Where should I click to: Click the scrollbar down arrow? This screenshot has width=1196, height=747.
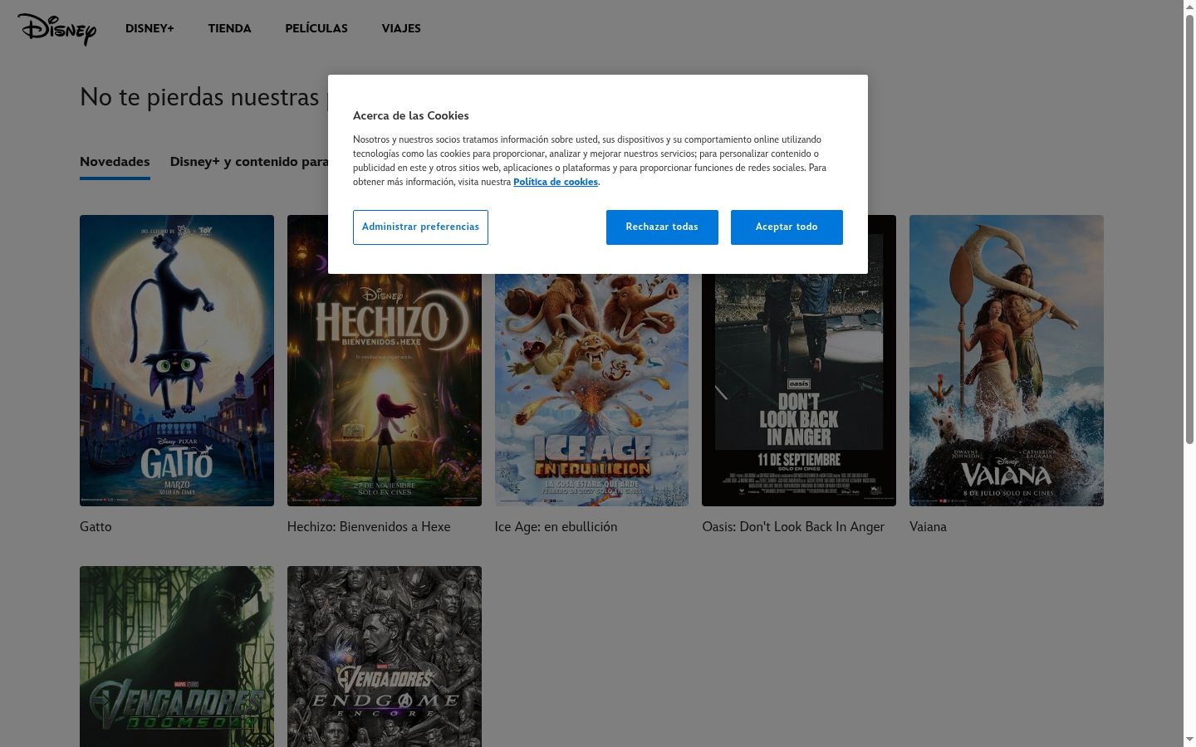[x=1189, y=740]
